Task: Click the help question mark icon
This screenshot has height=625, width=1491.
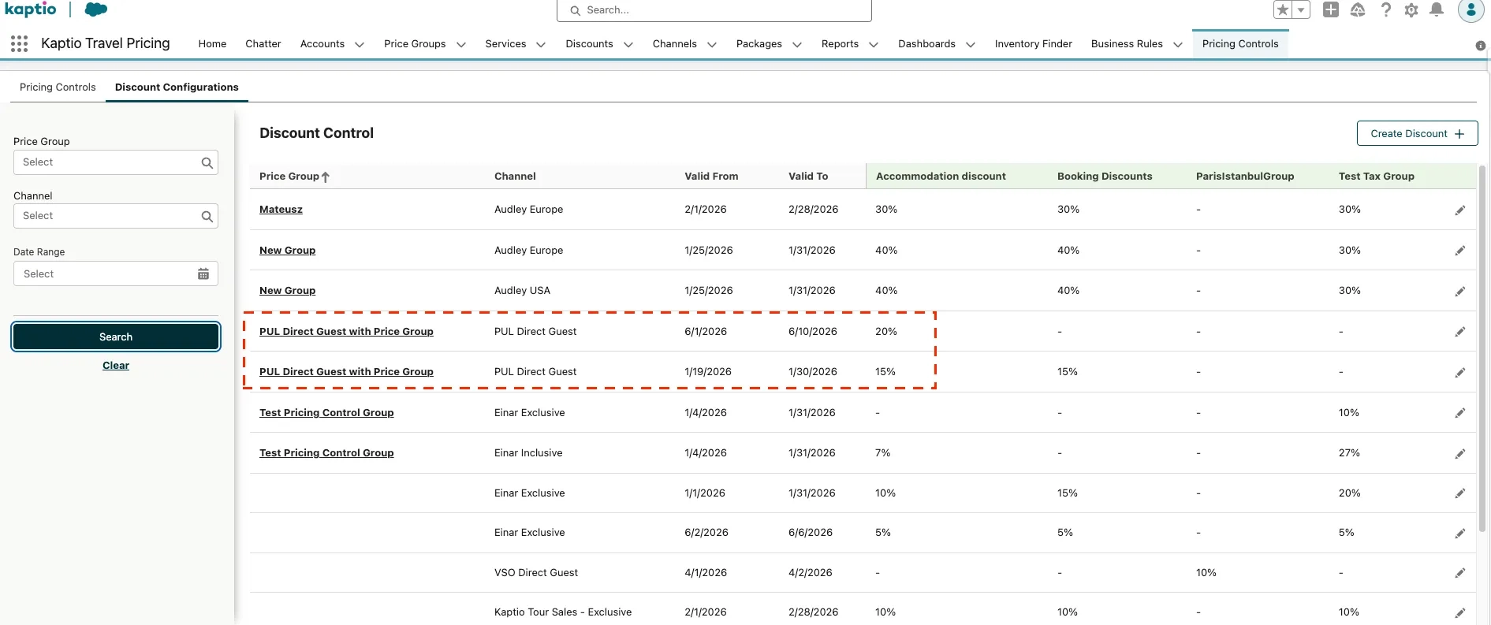Action: tap(1385, 9)
